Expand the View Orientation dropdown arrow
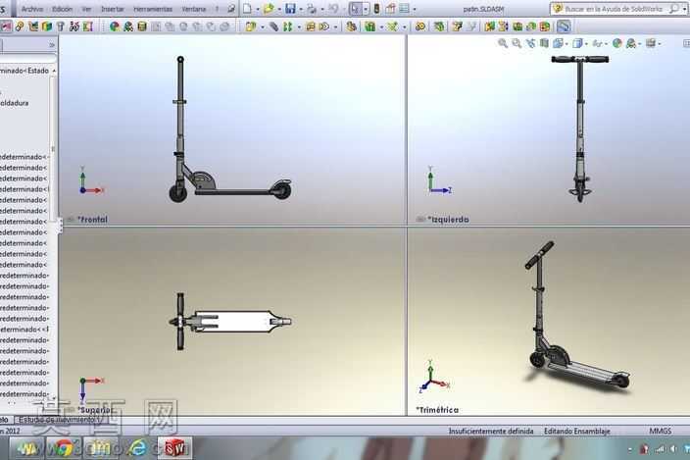 tap(567, 44)
